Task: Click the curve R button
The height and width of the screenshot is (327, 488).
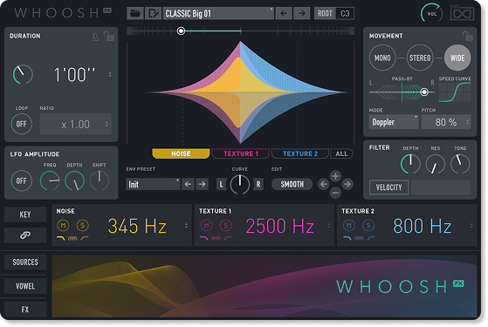Action: [x=258, y=184]
